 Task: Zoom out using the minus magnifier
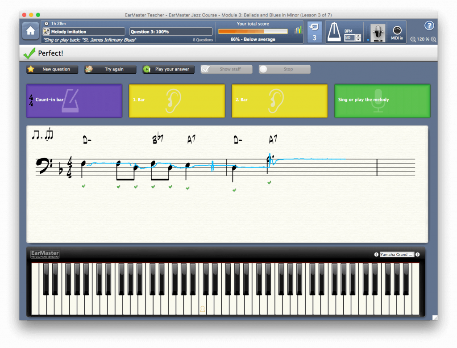[x=413, y=39]
